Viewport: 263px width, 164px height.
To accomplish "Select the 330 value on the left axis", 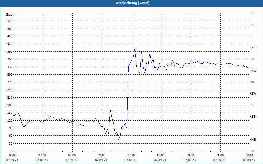I will pos(10,67).
